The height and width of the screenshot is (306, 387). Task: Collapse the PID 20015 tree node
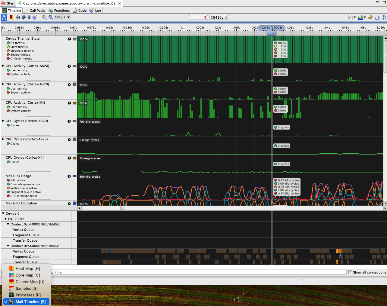[5, 219]
